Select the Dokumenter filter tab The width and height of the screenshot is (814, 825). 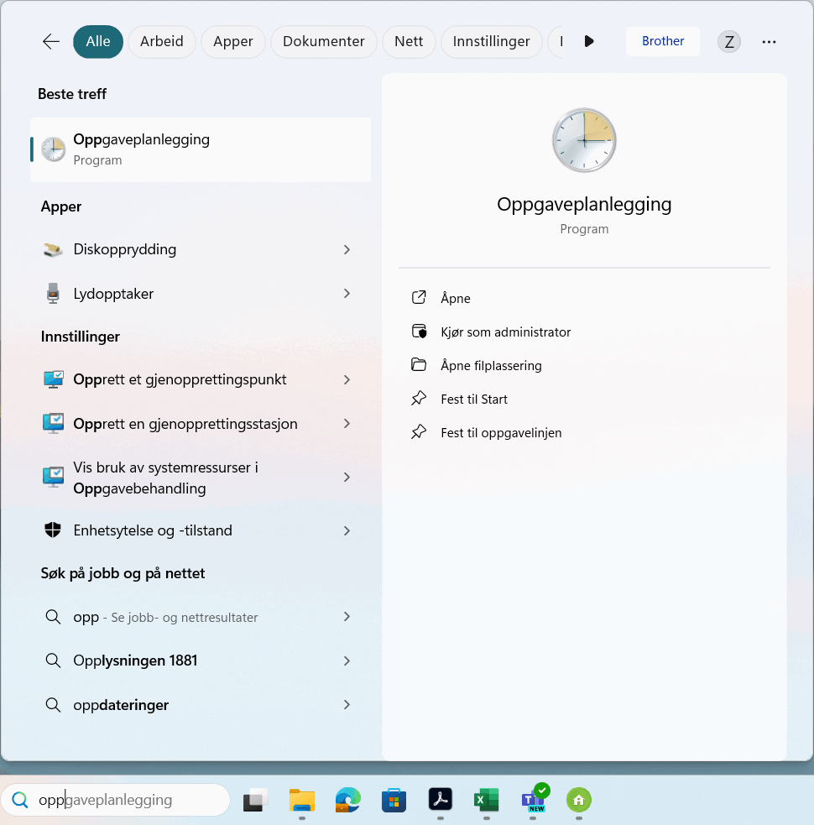323,42
